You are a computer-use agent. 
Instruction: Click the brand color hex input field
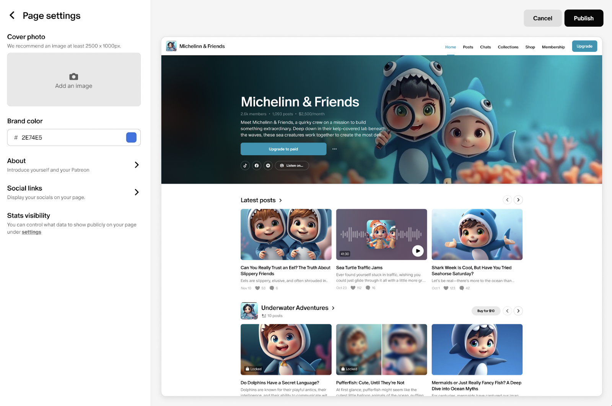point(74,137)
